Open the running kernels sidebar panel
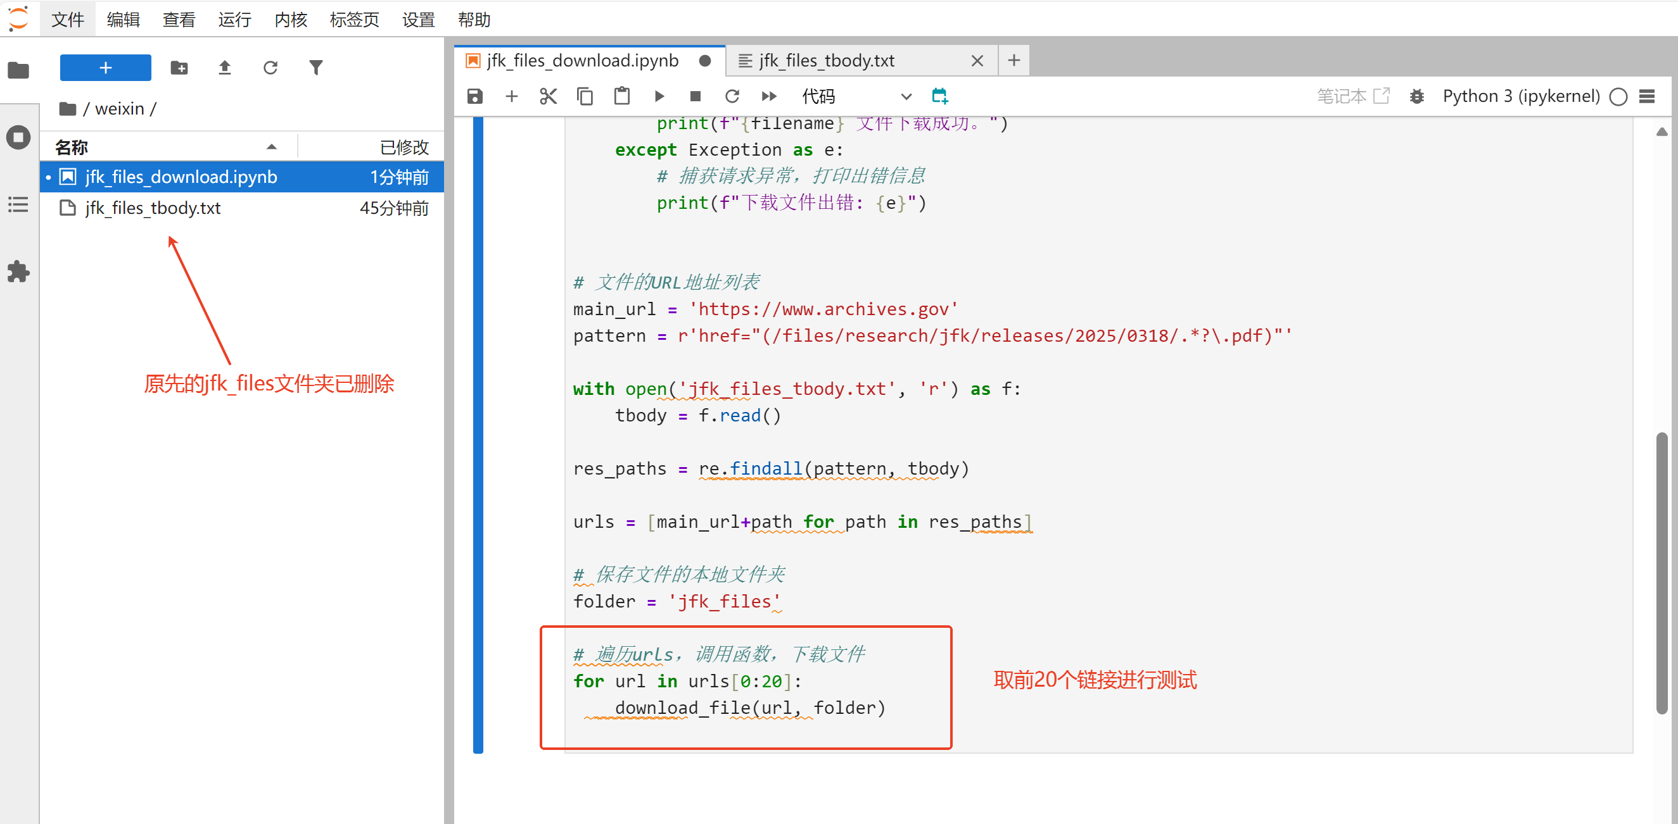Viewport: 1678px width, 824px height. [x=18, y=137]
